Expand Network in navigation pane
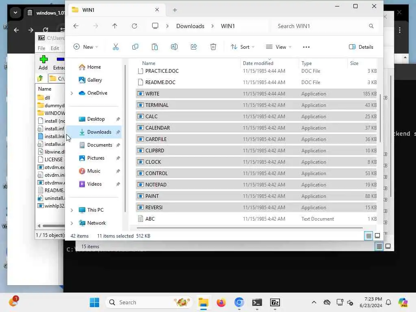This screenshot has height=312, width=416. click(71, 223)
